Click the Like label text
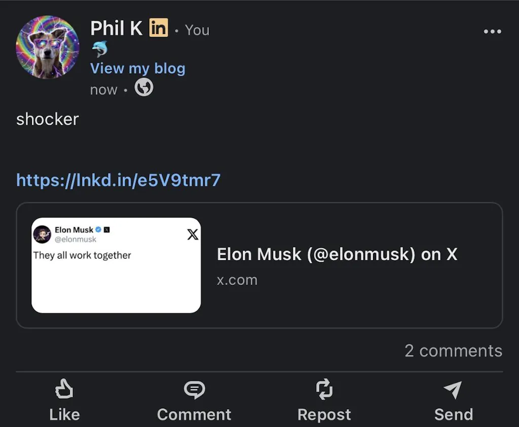Screen dimensions: 519x427 [64, 415]
